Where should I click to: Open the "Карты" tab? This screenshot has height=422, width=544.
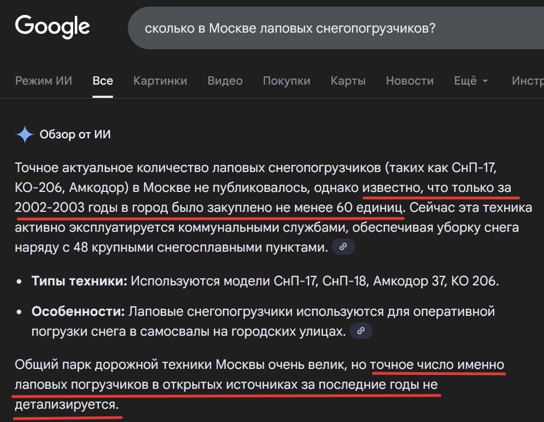(x=348, y=80)
